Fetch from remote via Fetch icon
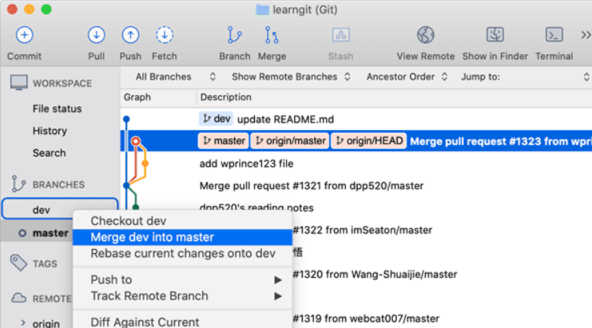 (165, 35)
